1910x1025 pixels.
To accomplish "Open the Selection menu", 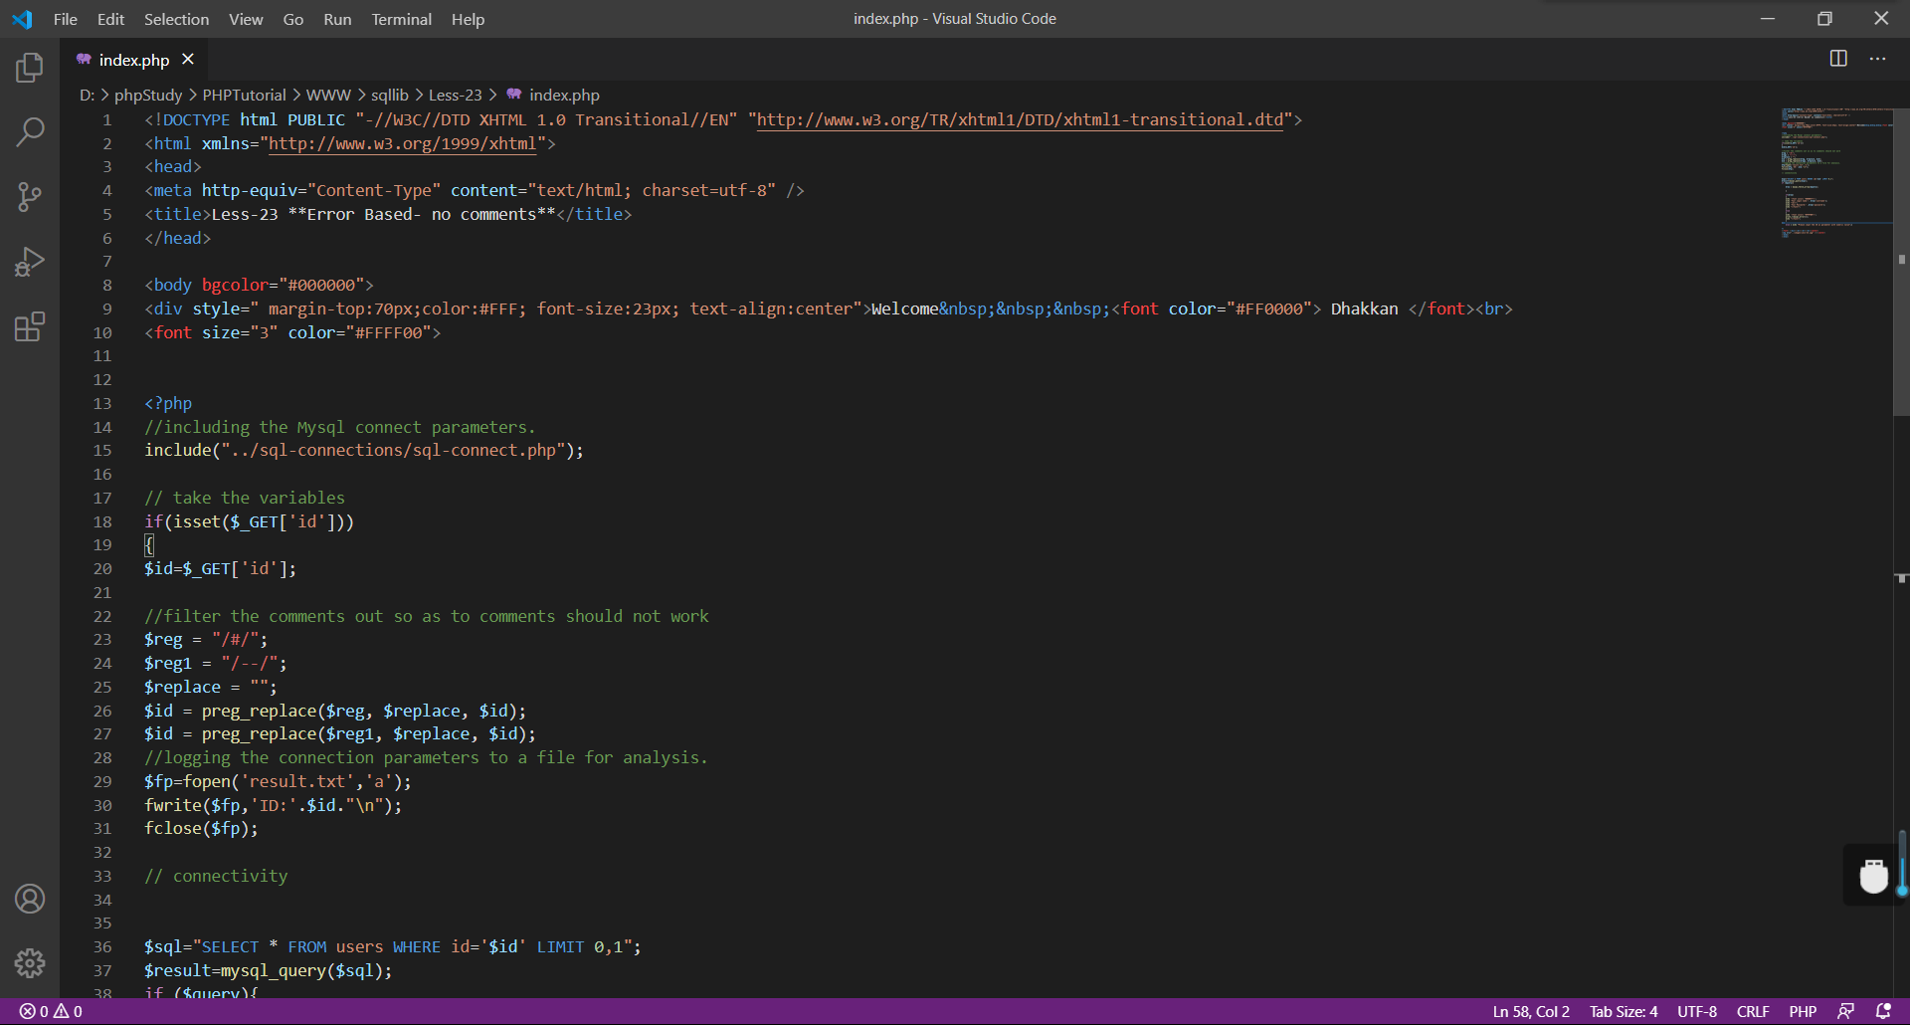I will tap(176, 19).
